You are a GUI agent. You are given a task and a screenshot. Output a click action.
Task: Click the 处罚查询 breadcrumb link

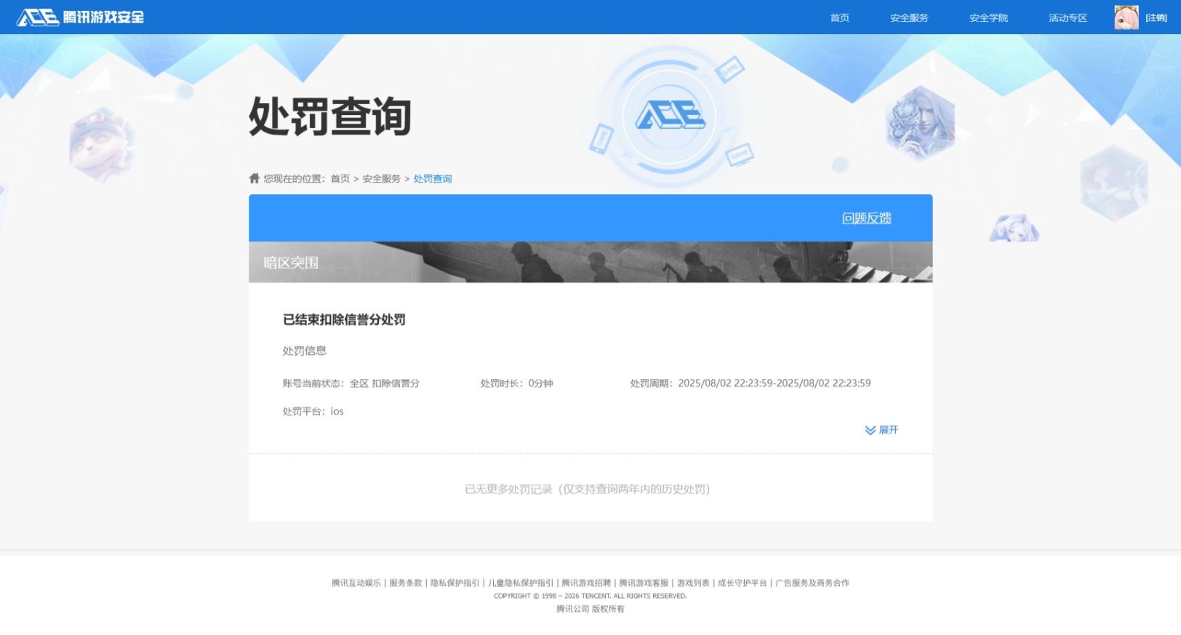tap(433, 179)
